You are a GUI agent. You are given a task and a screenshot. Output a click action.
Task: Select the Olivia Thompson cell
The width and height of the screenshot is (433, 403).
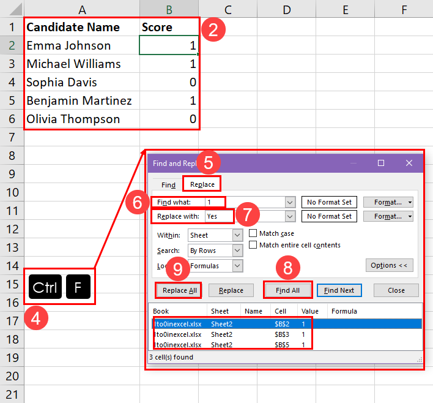click(82, 119)
